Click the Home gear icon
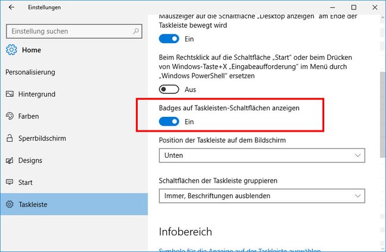 pos(11,50)
